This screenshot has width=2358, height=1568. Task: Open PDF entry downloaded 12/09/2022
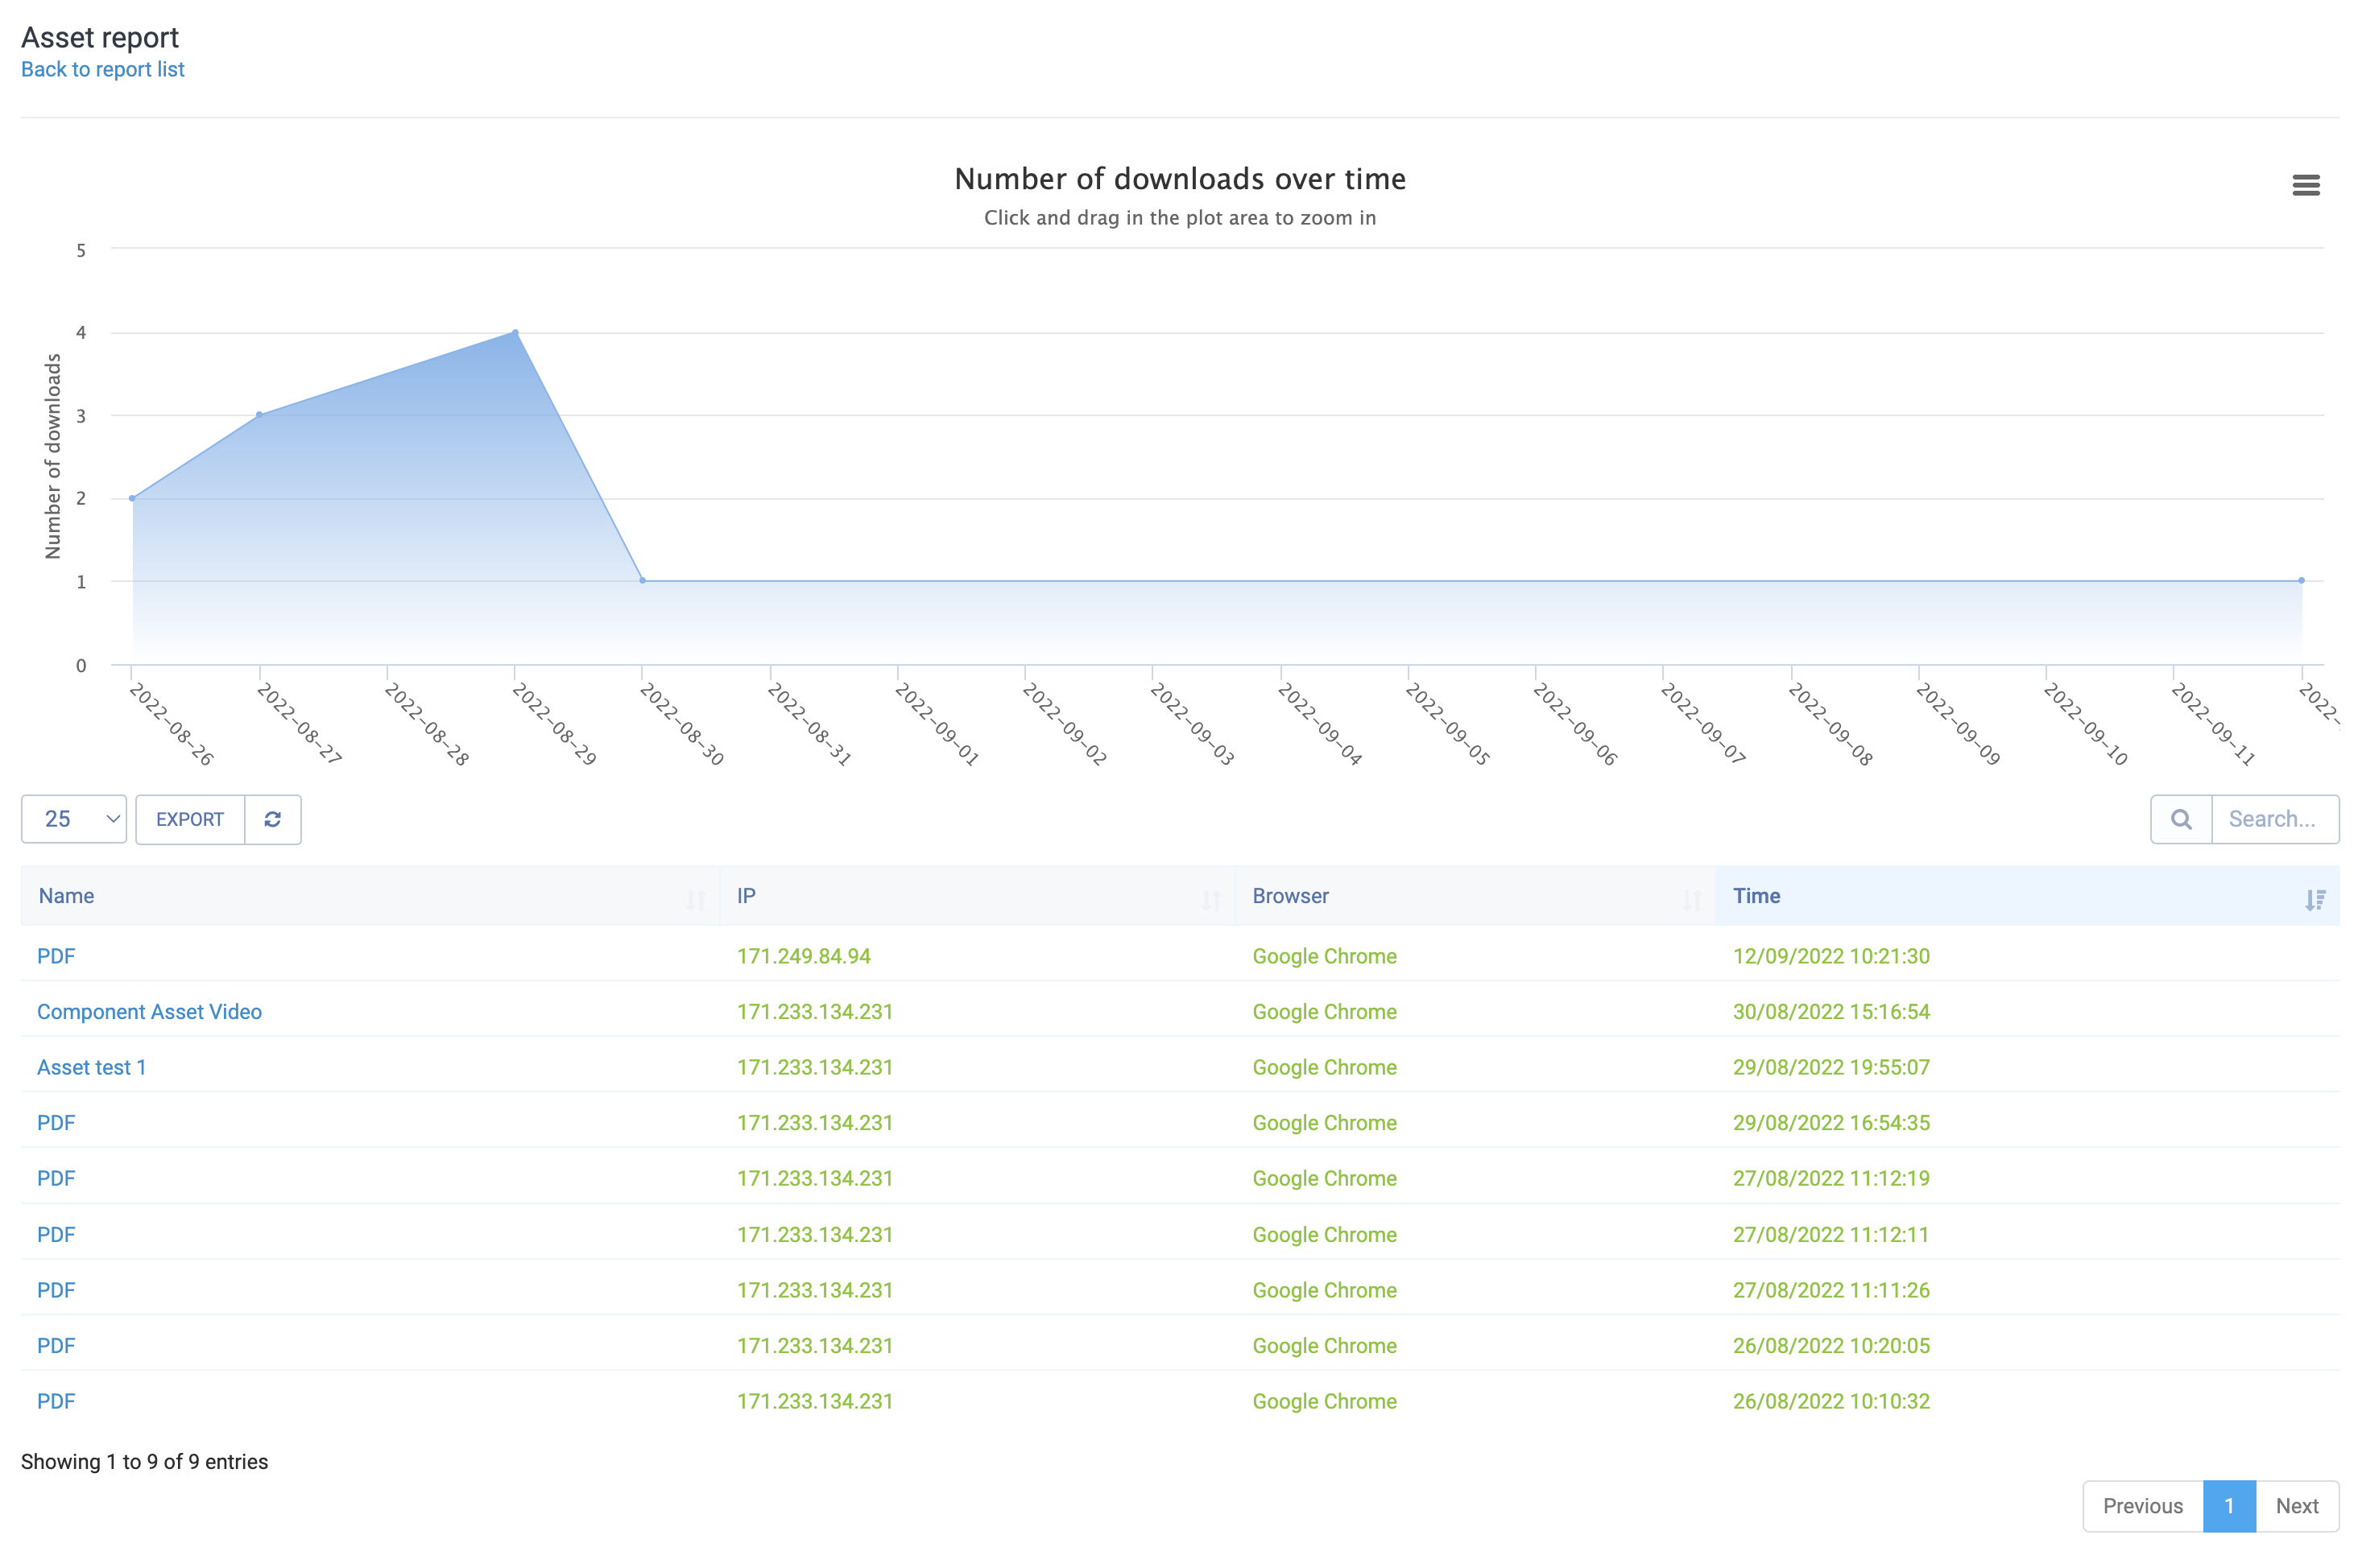click(x=56, y=955)
